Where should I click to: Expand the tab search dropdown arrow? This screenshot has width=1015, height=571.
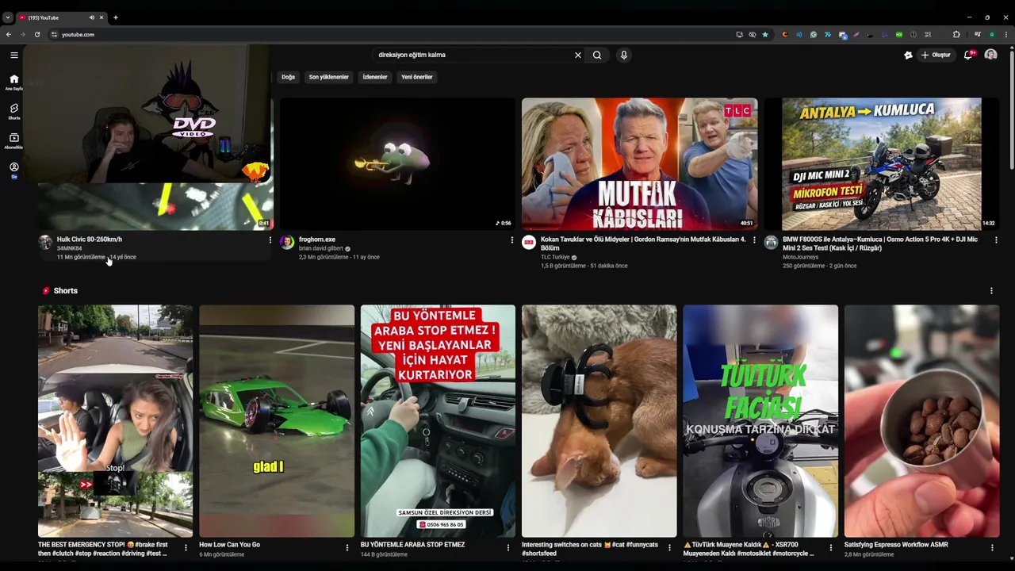click(x=7, y=17)
